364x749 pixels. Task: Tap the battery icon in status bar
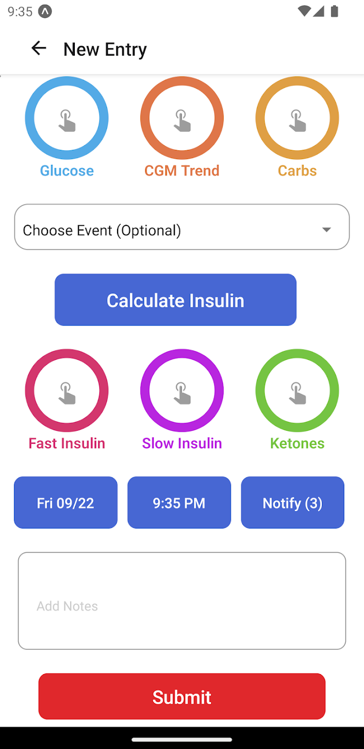(x=334, y=11)
